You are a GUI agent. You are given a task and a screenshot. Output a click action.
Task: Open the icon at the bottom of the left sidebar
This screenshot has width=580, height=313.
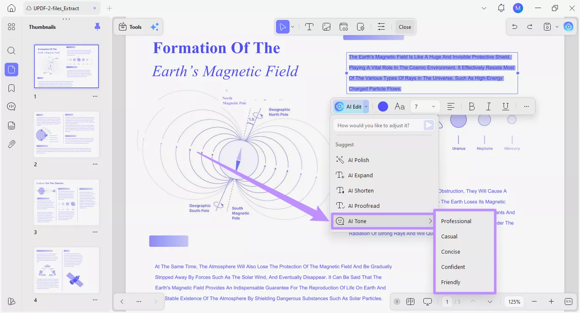[11, 302]
